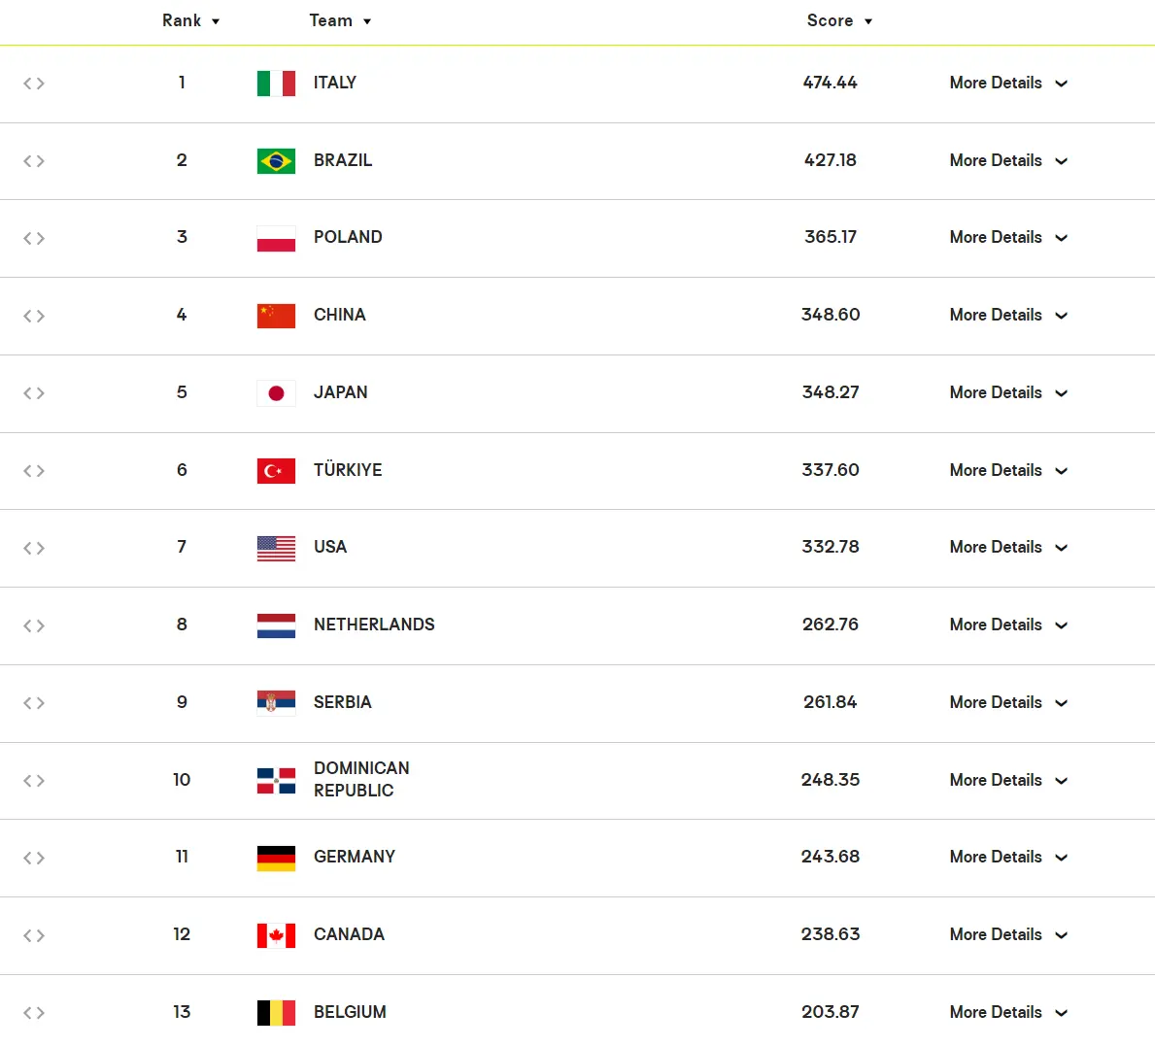The width and height of the screenshot is (1155, 1047).
Task: Click the Japan flag icon
Action: click(276, 393)
